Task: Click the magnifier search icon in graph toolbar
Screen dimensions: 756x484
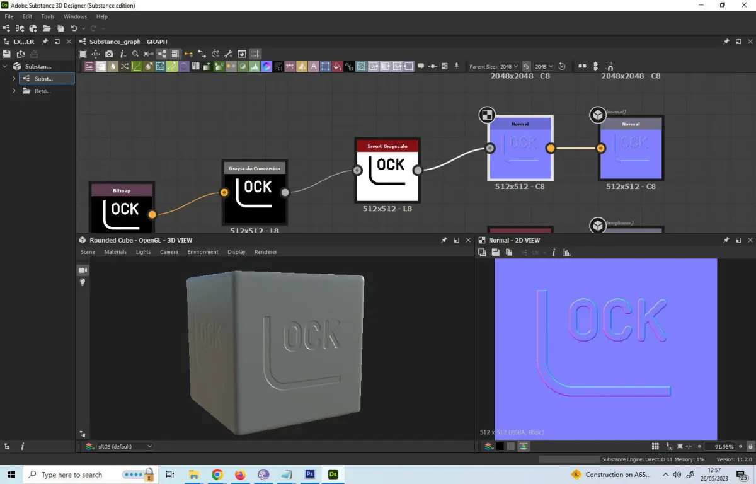Action: [135, 54]
